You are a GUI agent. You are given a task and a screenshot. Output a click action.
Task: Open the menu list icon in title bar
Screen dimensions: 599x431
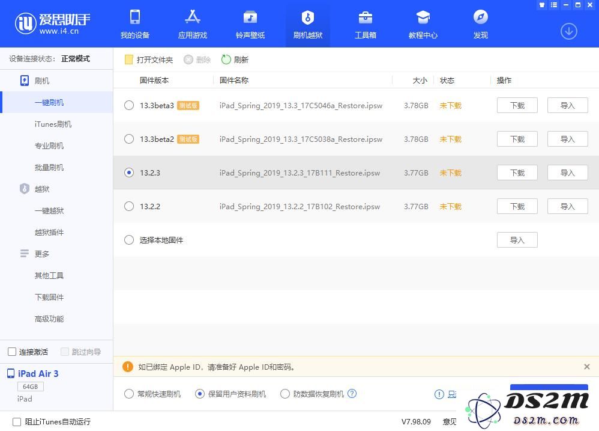click(x=554, y=5)
